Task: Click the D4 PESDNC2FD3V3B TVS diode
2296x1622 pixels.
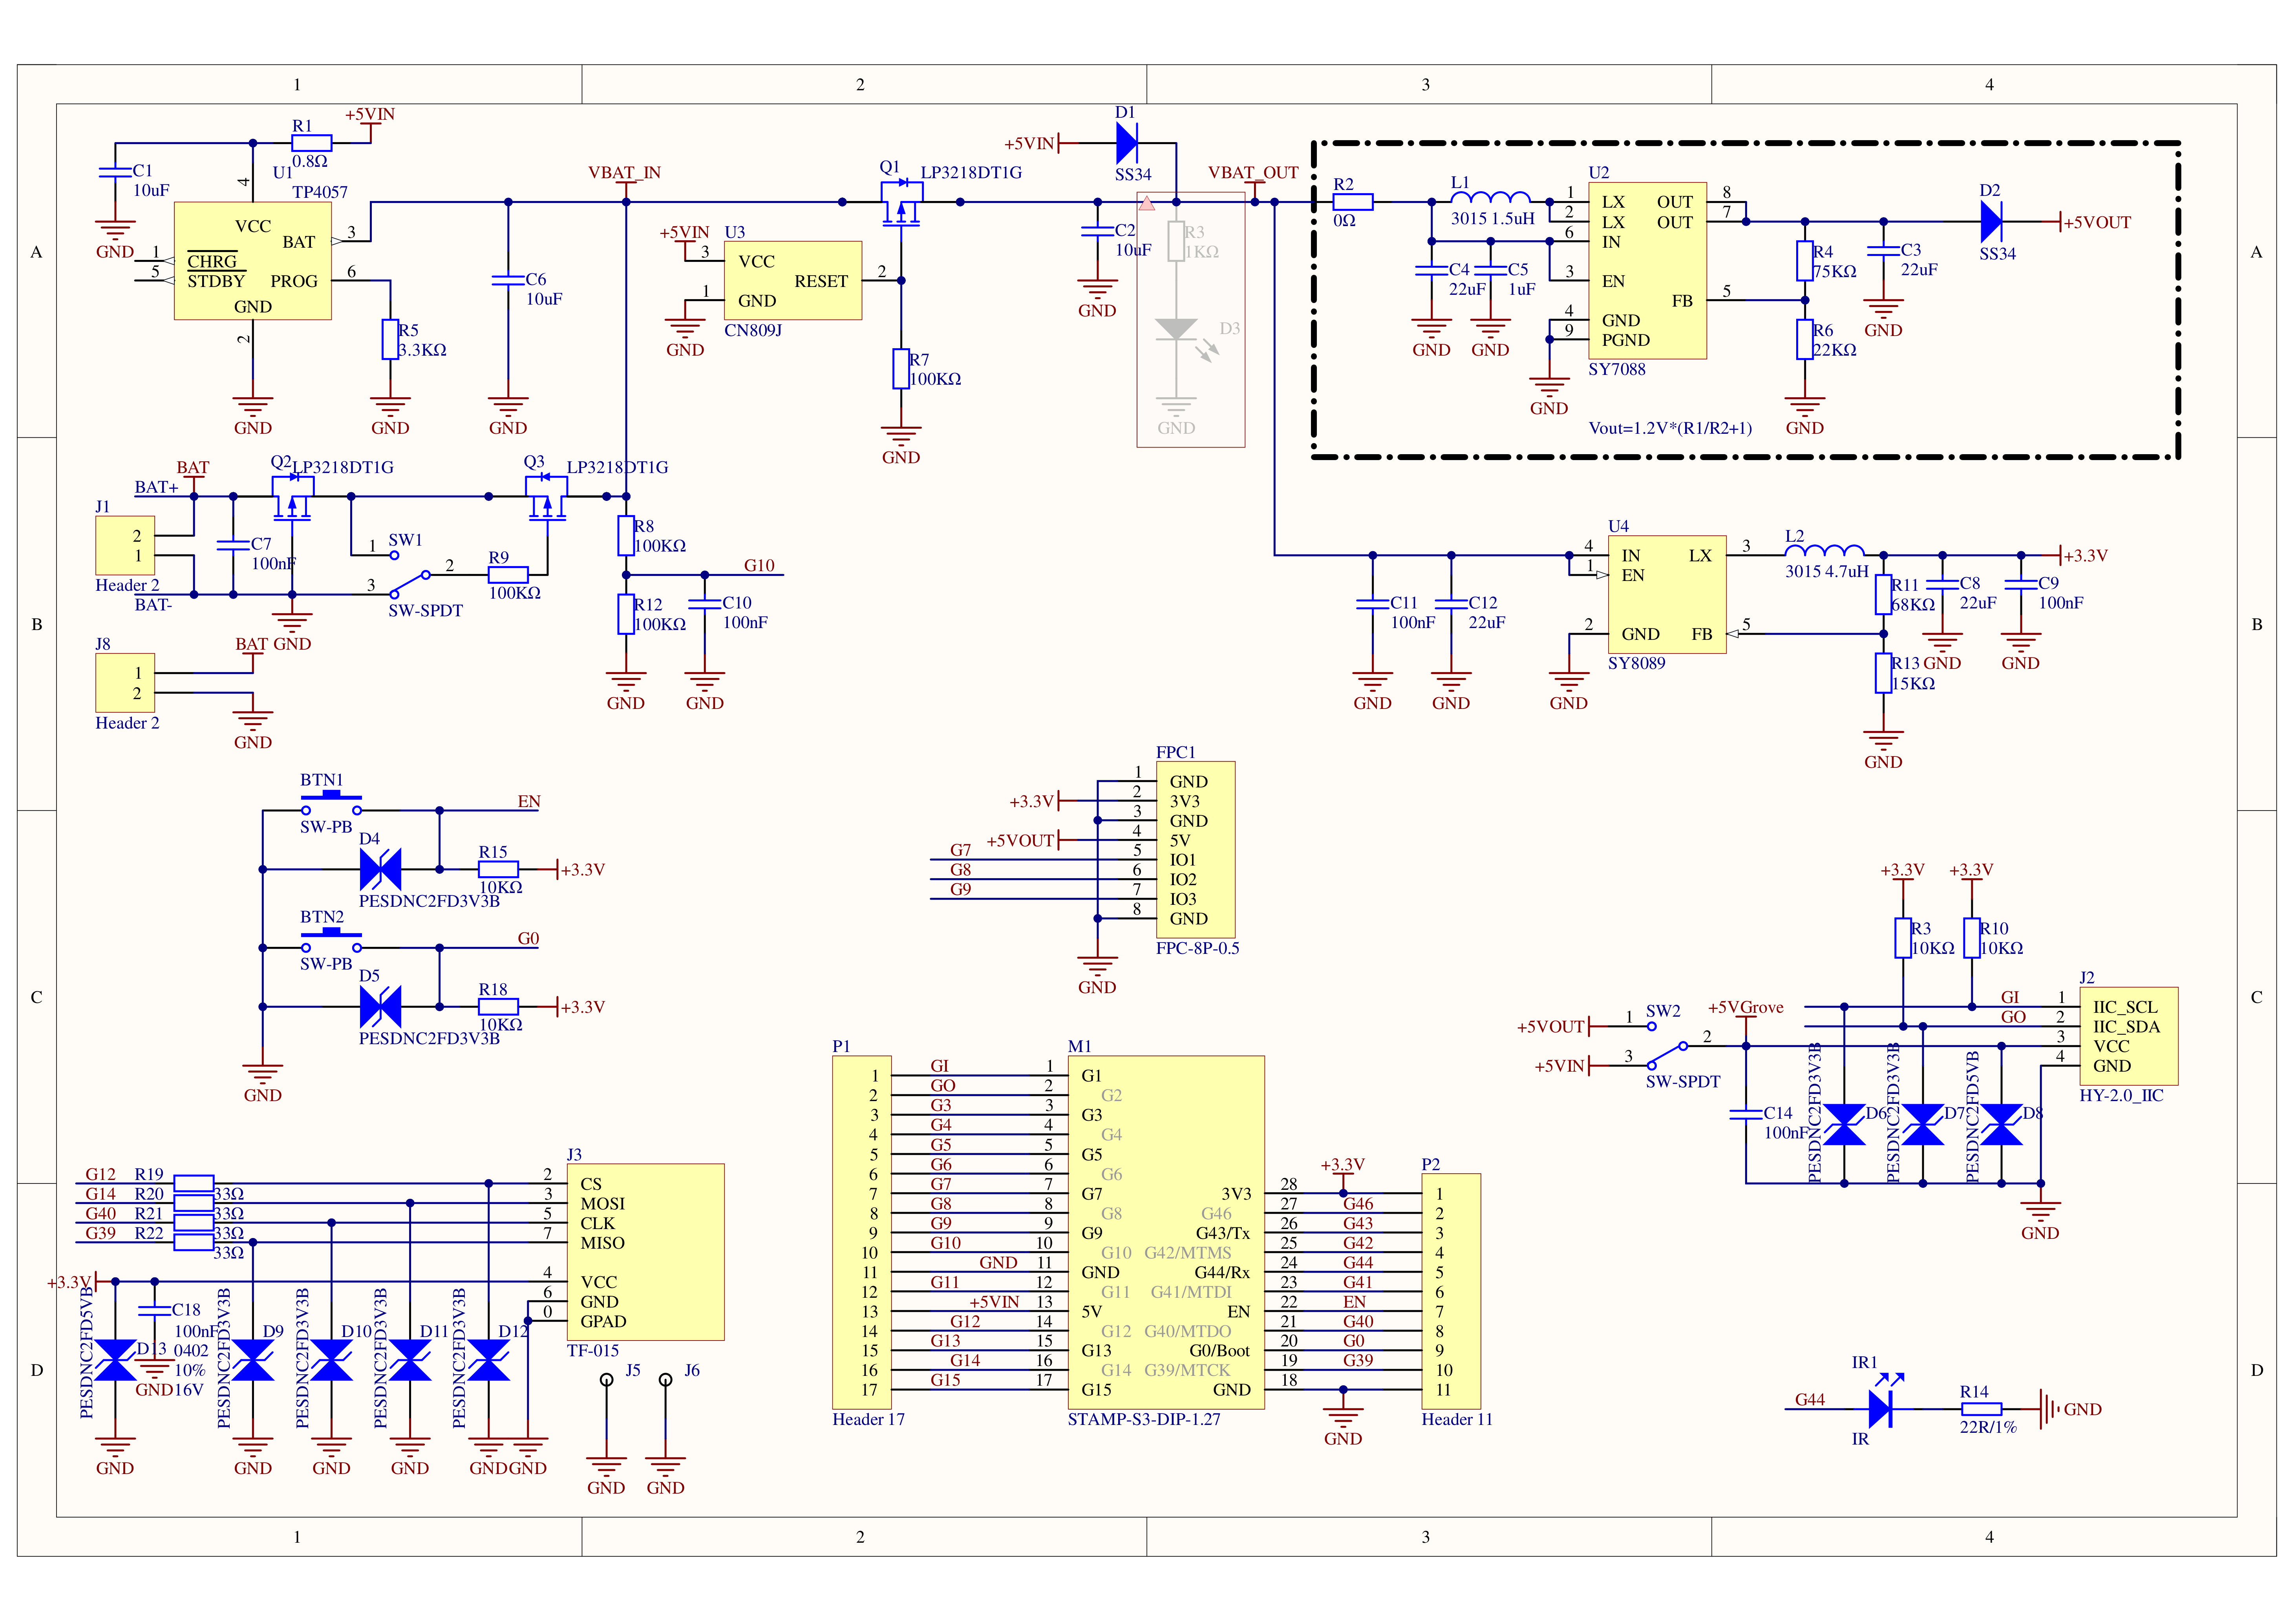Action: pos(380,869)
